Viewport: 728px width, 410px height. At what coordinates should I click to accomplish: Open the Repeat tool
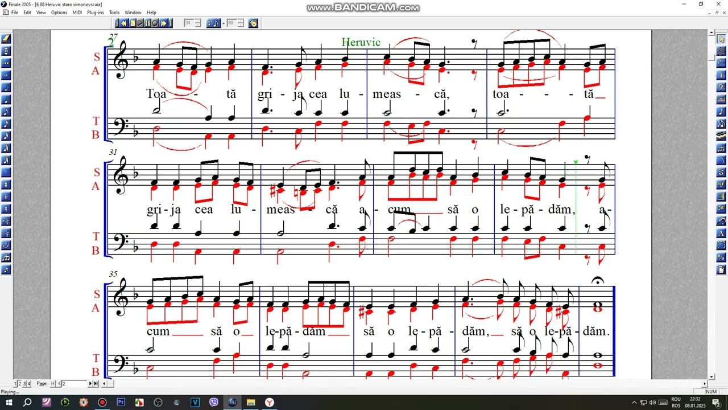(721, 196)
